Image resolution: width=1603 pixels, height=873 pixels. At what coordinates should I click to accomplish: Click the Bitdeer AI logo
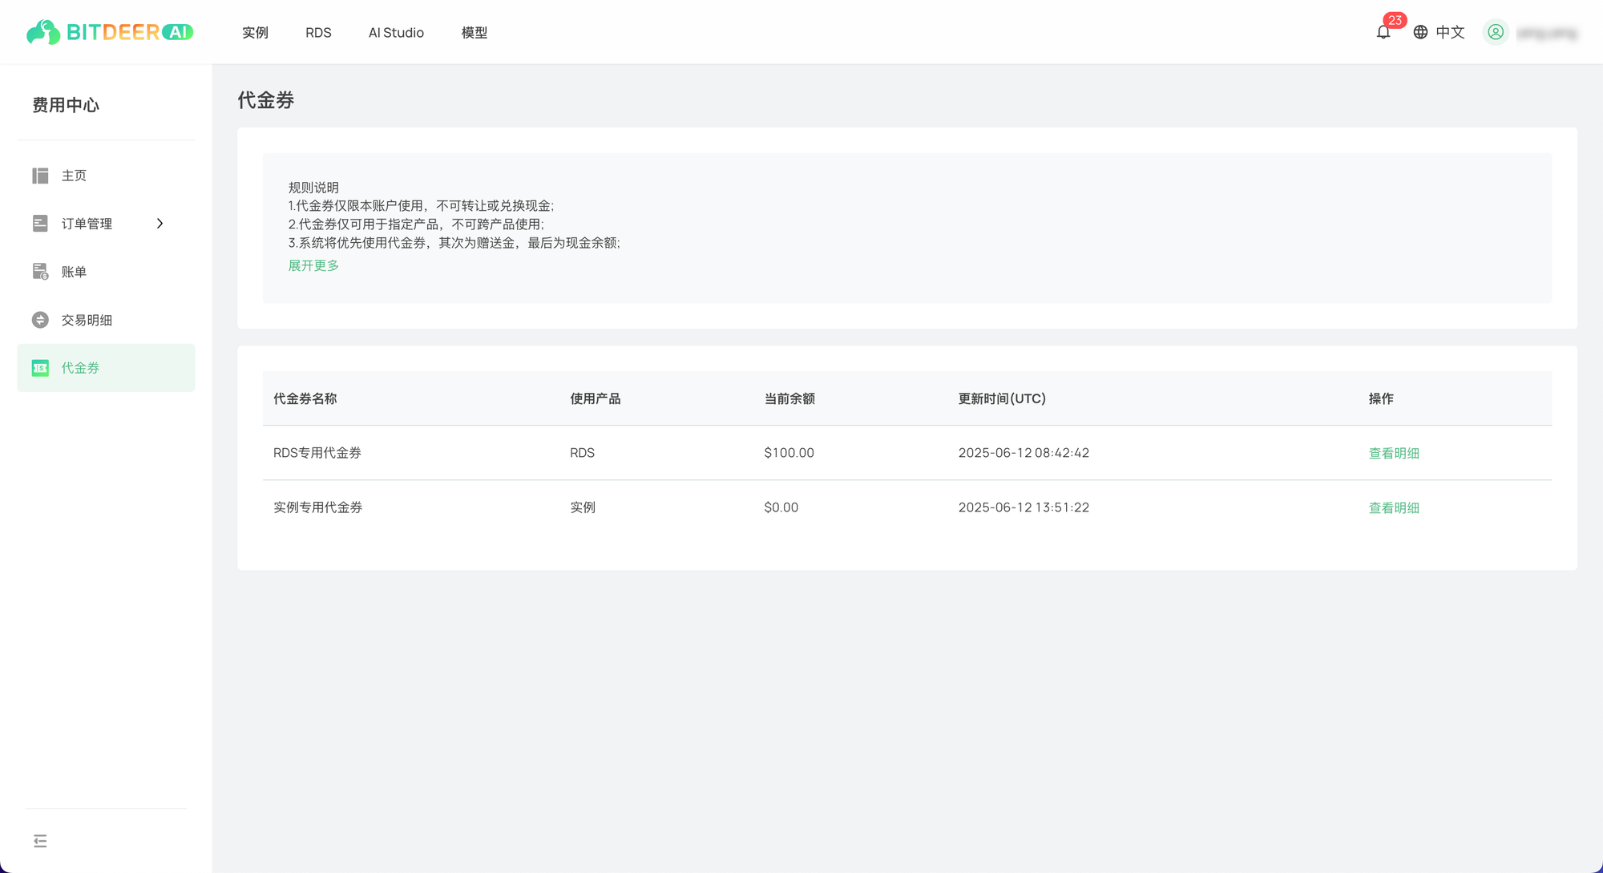pos(110,32)
